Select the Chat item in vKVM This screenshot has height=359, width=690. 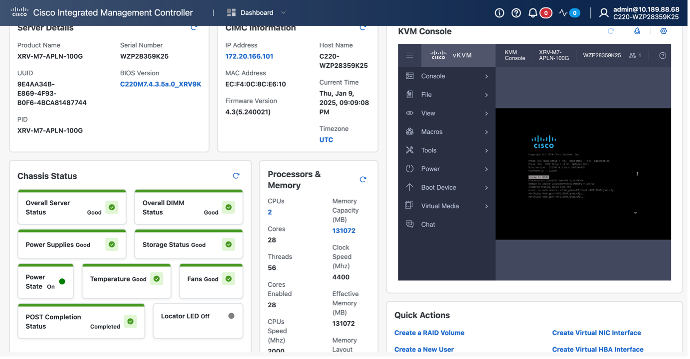428,225
